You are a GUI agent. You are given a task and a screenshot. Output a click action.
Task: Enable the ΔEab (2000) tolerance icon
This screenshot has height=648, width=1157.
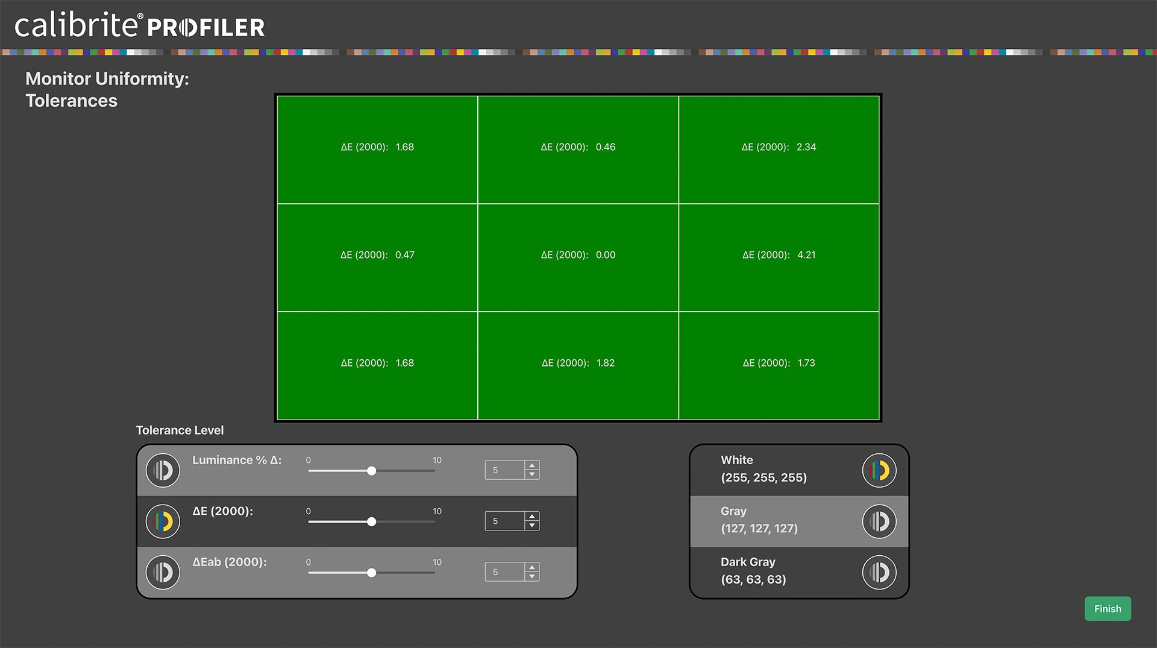click(163, 572)
